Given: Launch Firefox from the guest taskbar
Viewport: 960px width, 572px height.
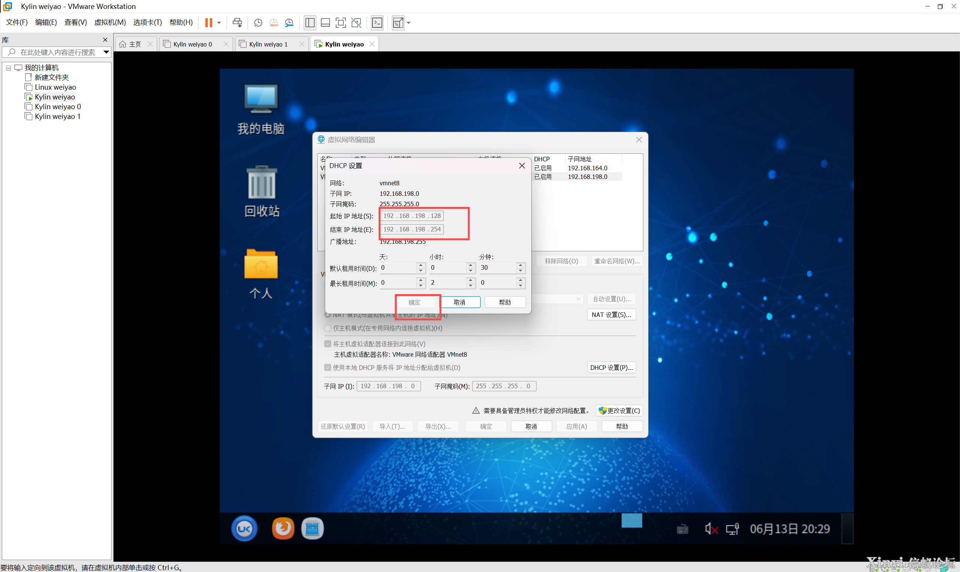Looking at the screenshot, I should coord(283,528).
